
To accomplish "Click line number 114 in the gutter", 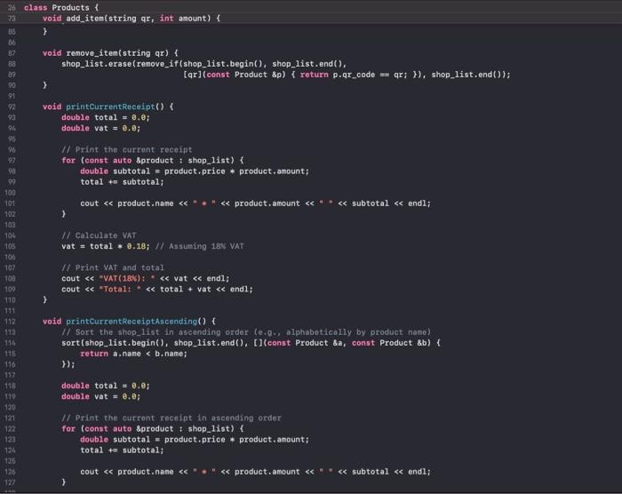I will (x=11, y=343).
